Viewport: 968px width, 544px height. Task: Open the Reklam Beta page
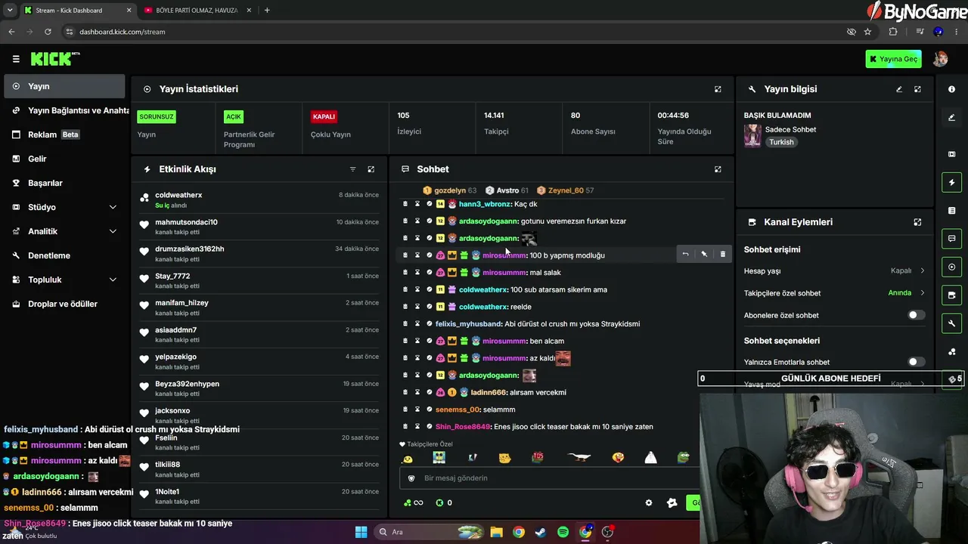[x=64, y=134]
